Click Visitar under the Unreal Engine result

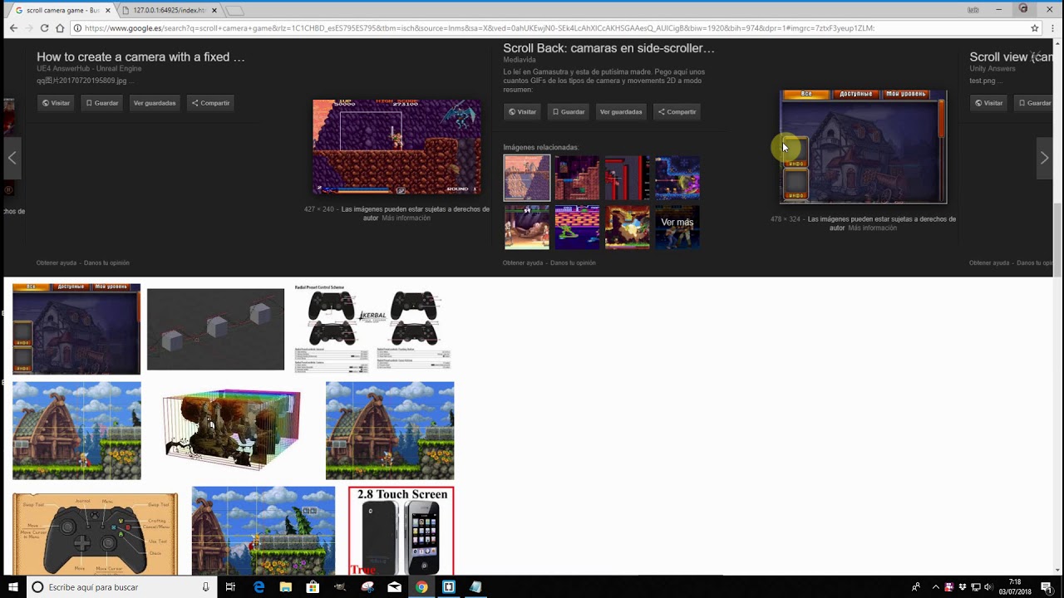(x=57, y=103)
